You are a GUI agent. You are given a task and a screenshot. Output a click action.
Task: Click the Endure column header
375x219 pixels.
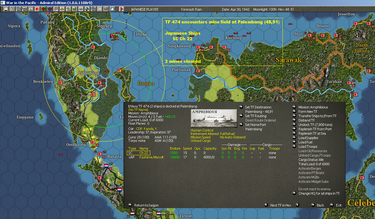coord(175,148)
